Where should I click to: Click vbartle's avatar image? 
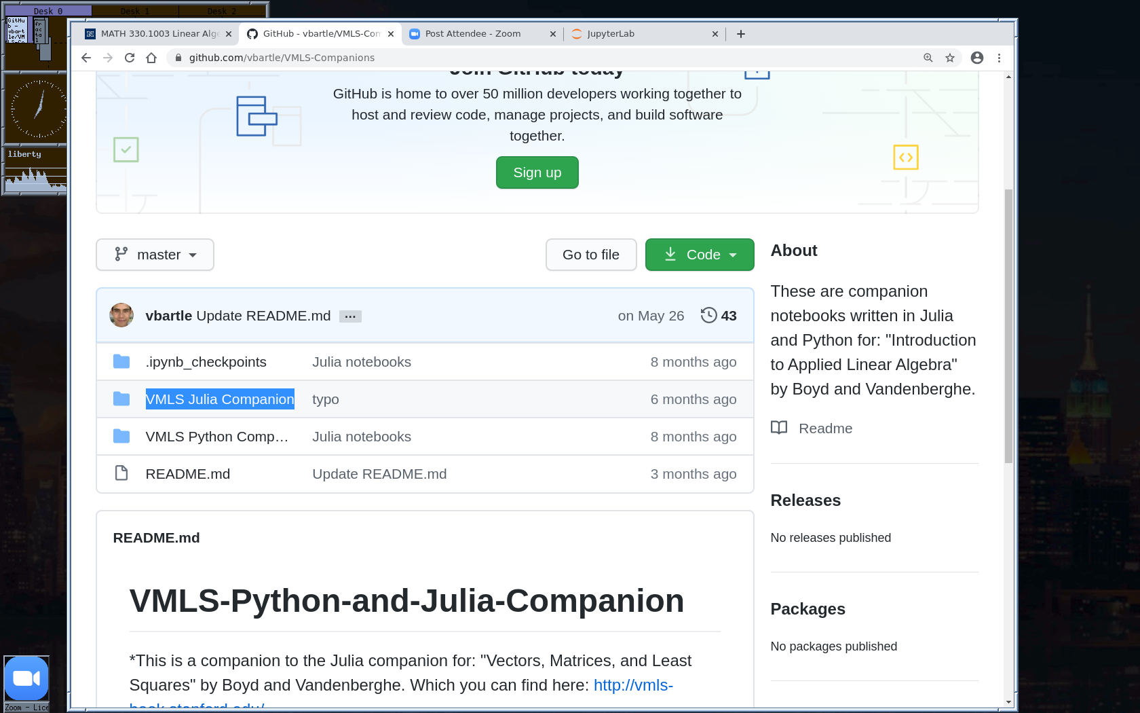tap(121, 315)
